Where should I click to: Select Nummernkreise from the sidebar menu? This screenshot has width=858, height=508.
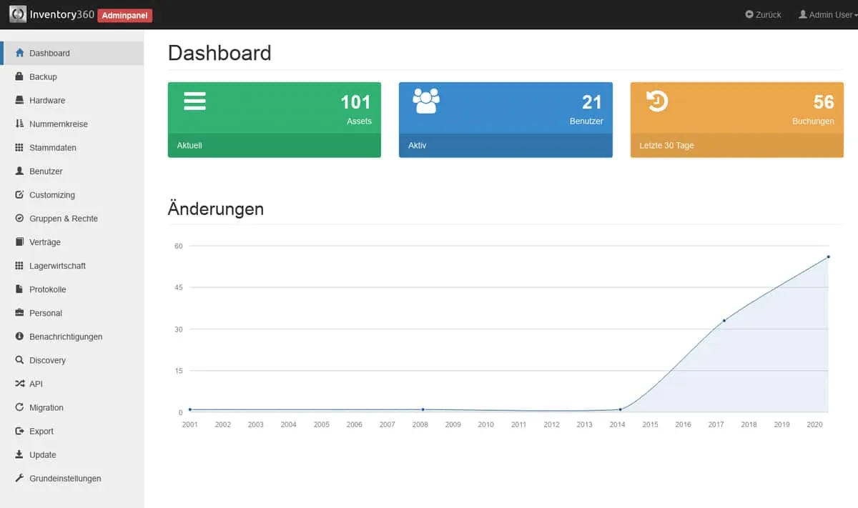coord(59,124)
